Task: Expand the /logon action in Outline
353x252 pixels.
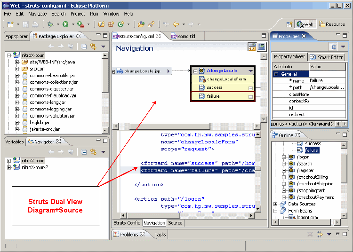Action: coord(284,157)
